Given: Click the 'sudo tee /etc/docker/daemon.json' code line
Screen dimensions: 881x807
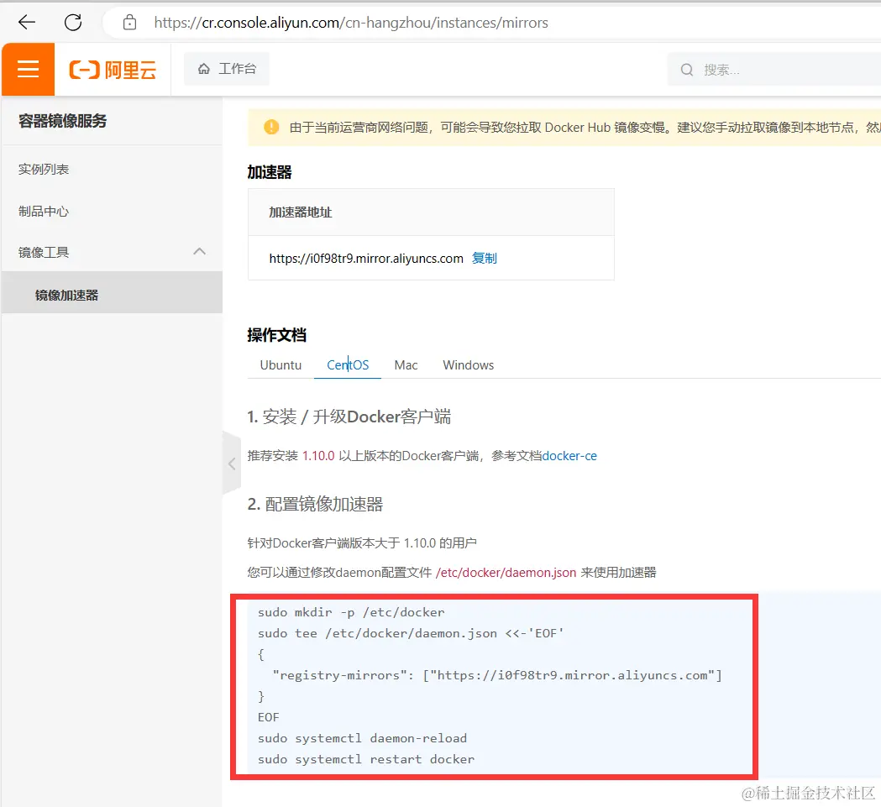Looking at the screenshot, I should (411, 633).
